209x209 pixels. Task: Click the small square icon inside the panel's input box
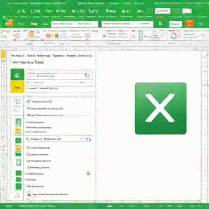pyautogui.click(x=88, y=75)
